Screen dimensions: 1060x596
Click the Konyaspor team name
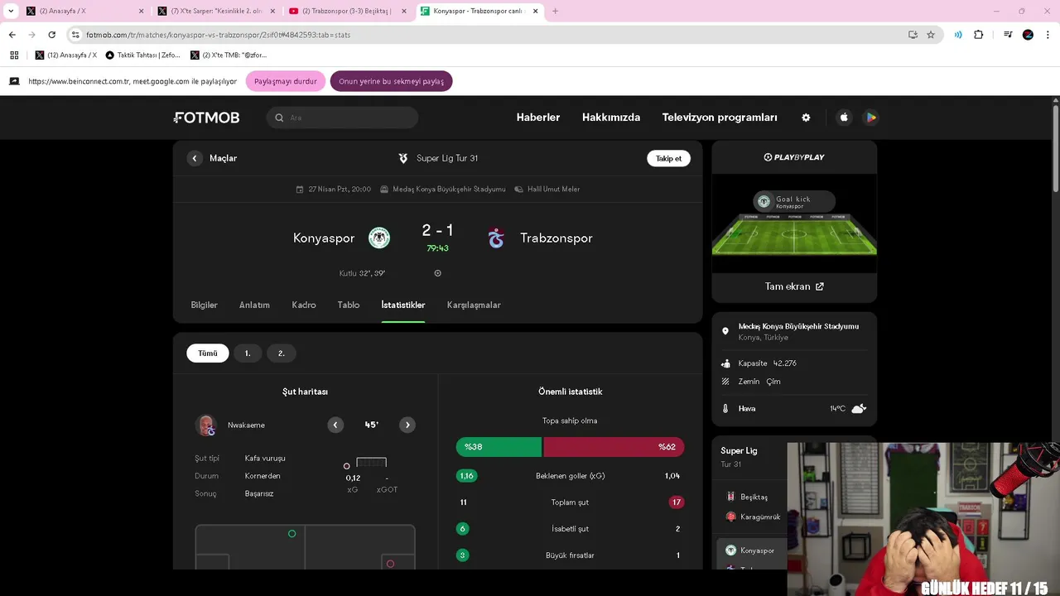[324, 238]
